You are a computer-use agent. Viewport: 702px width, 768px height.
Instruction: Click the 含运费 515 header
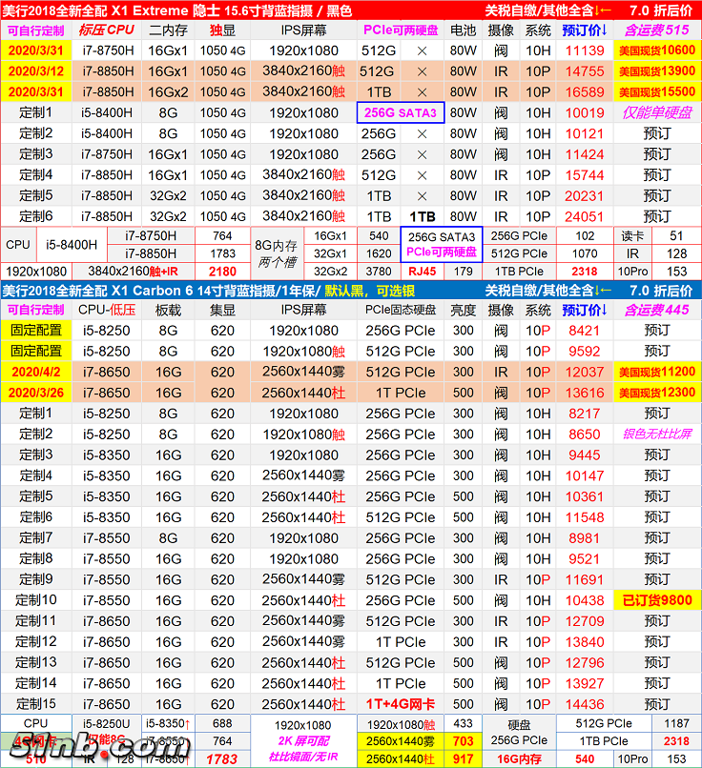[657, 30]
